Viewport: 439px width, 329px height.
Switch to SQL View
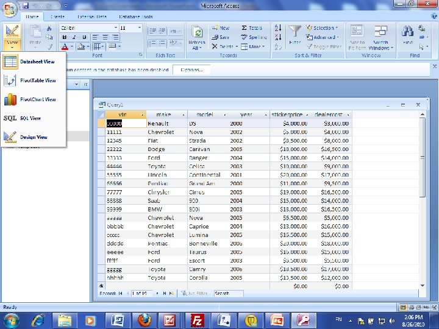(x=34, y=118)
